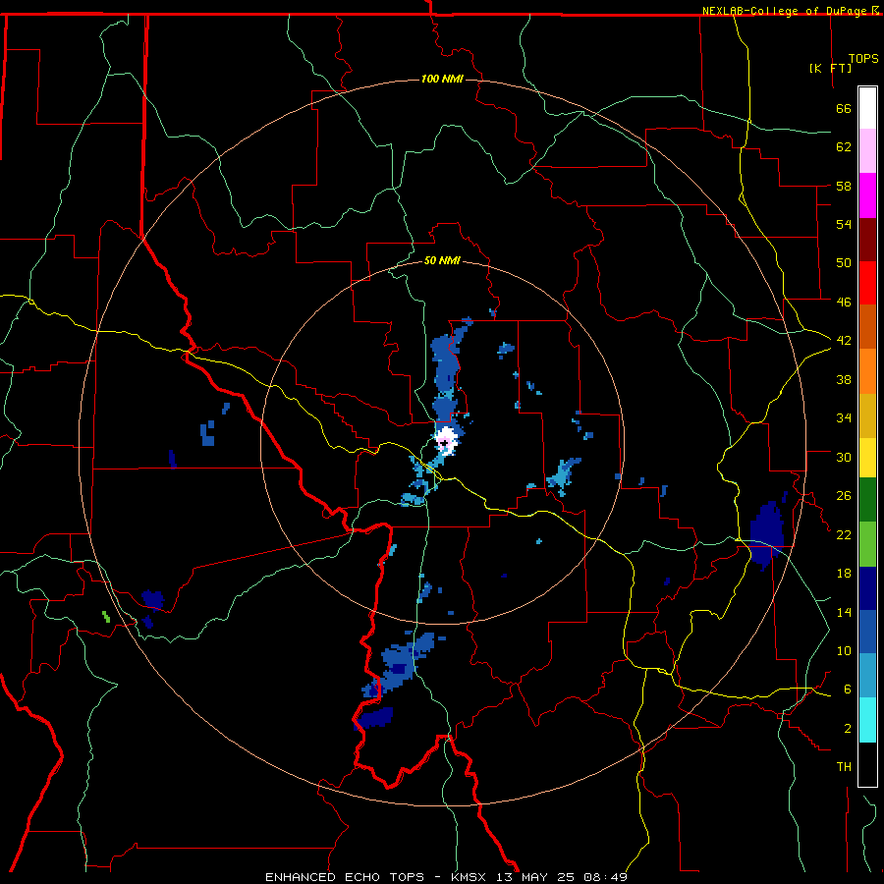Pick the light blue legend swatch

pos(867,676)
